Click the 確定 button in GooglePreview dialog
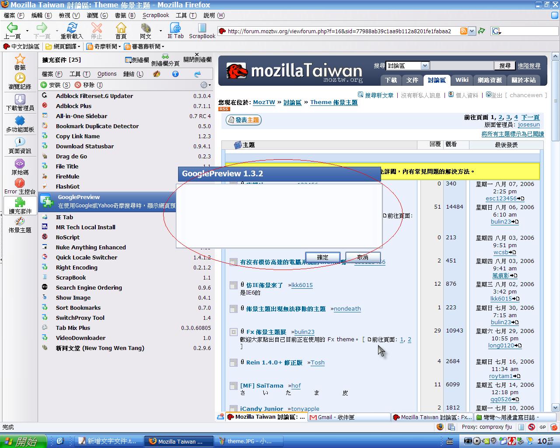 322,257
